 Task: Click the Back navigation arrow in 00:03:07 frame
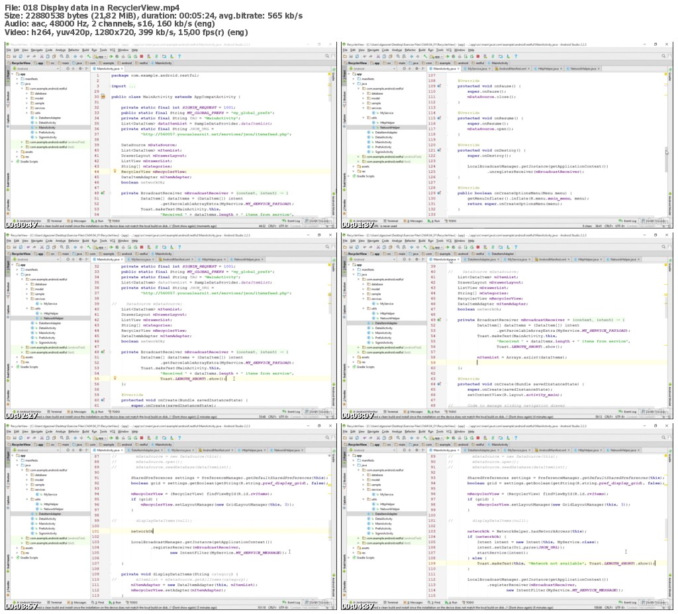(x=412, y=247)
